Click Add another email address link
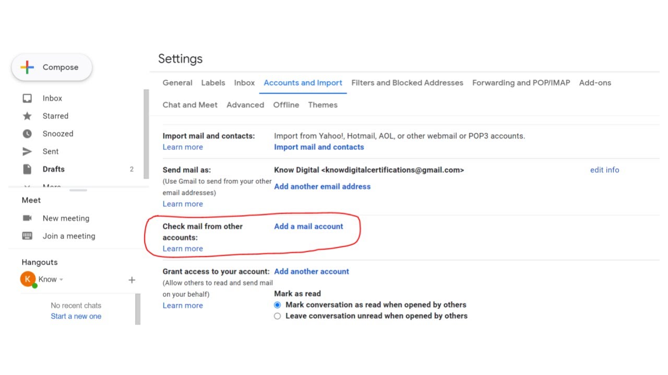Screen dimensions: 668x375 click(x=322, y=186)
